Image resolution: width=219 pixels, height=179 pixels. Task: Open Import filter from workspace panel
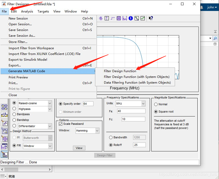(4, 147)
